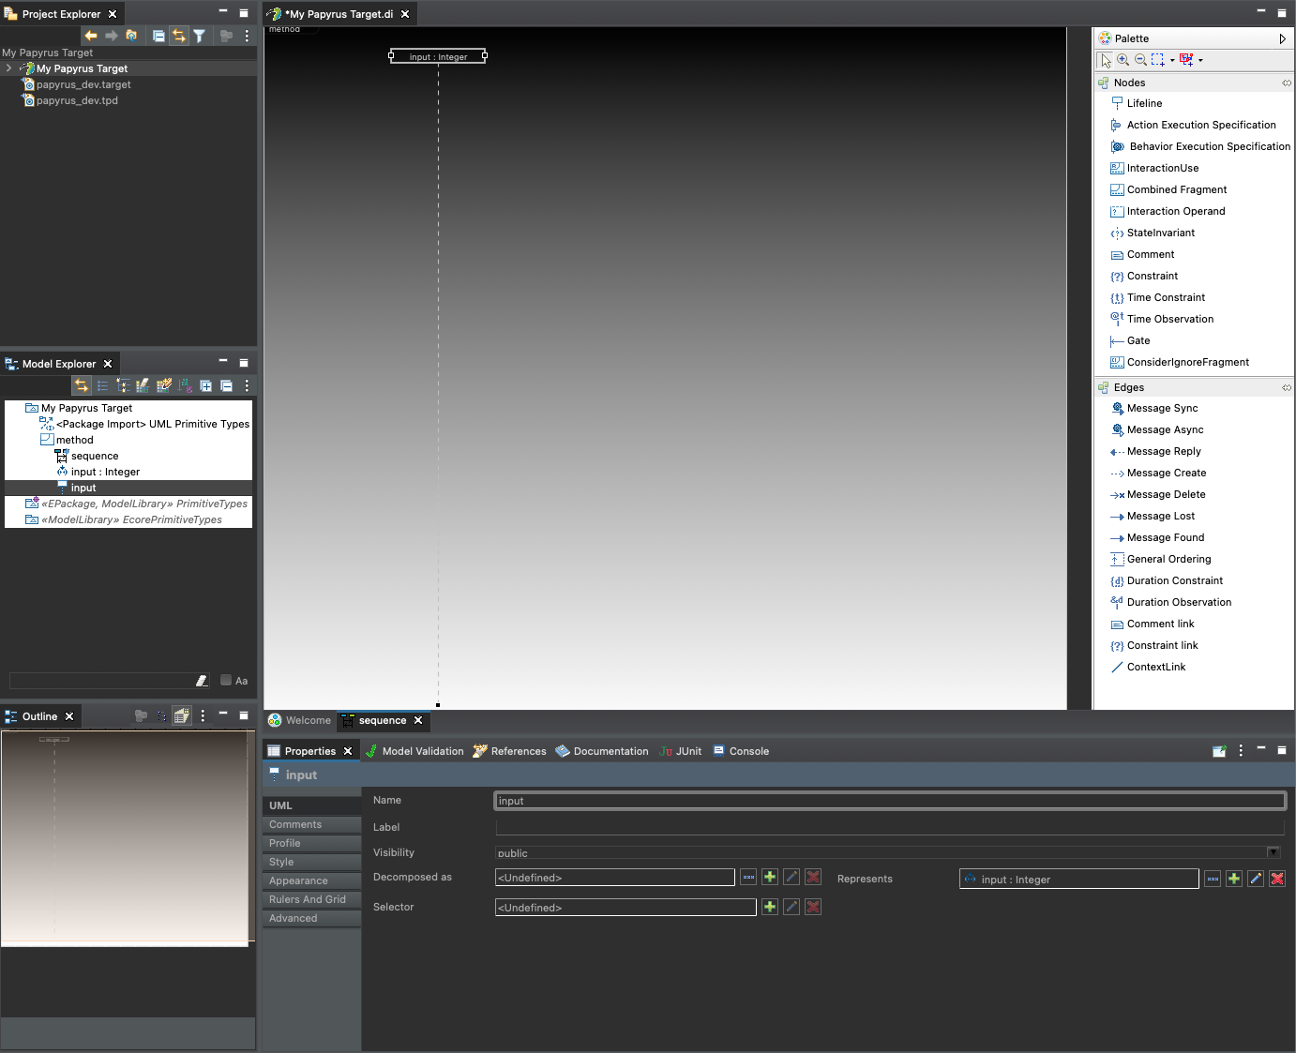Open Model Explorer view menu
Viewport: 1296px width, 1053px height.
(x=247, y=385)
